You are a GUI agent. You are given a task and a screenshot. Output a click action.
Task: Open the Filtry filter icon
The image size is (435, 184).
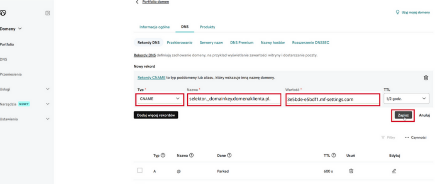click(383, 137)
